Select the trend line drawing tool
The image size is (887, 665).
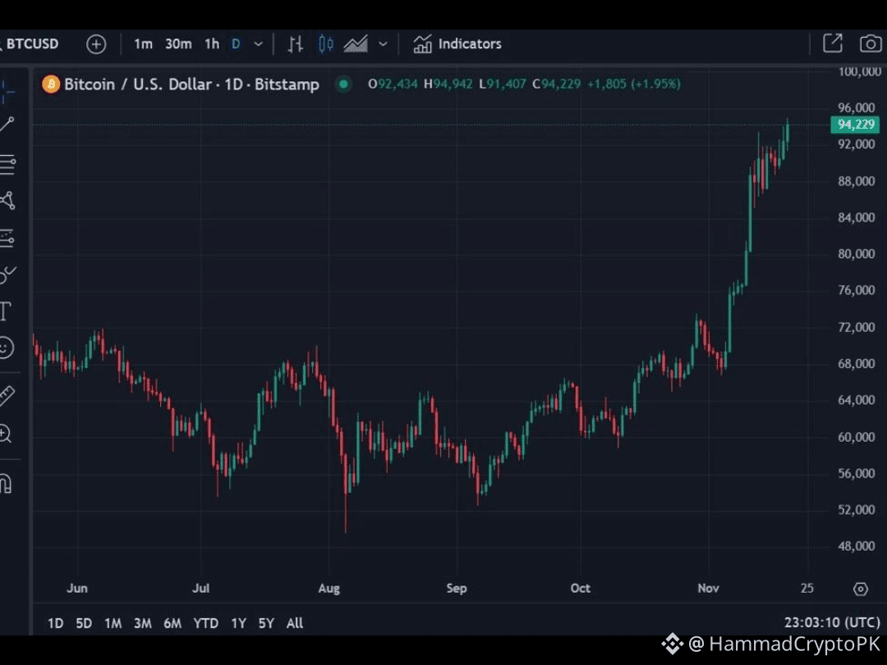pyautogui.click(x=7, y=125)
